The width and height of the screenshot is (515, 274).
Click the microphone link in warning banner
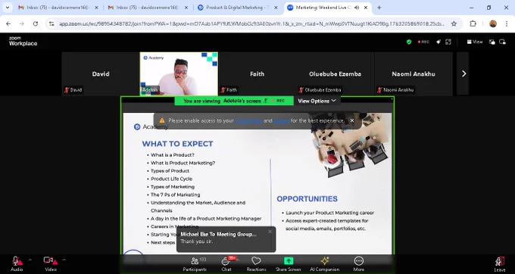pyautogui.click(x=248, y=121)
